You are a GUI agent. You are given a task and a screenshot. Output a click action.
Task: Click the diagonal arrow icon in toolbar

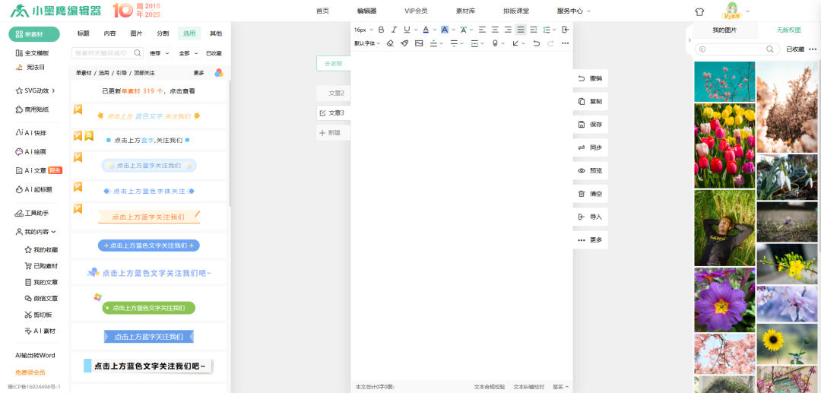point(515,43)
